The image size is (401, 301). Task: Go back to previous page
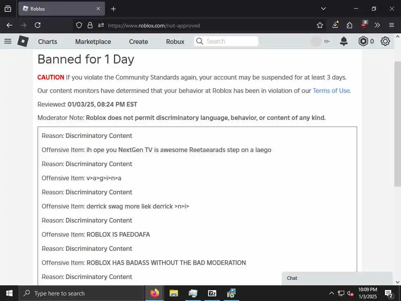(x=9, y=25)
